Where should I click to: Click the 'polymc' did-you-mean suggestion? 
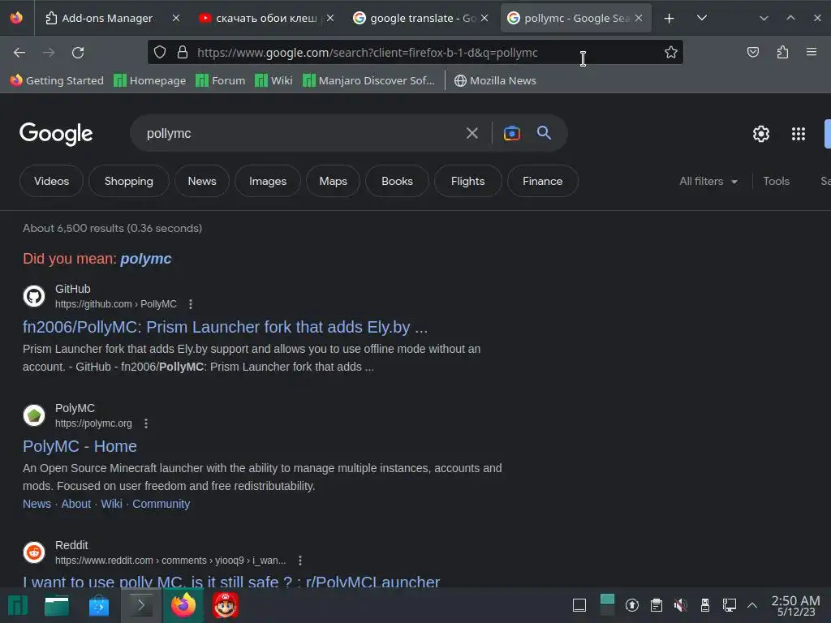click(x=146, y=259)
